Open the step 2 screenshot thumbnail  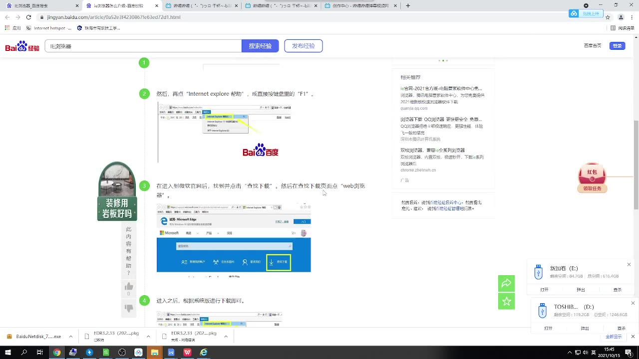[x=225, y=132]
